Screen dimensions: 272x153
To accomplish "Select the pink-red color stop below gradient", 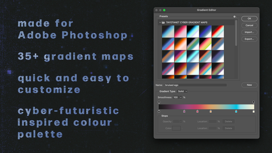I will pyautogui.click(x=197, y=111).
